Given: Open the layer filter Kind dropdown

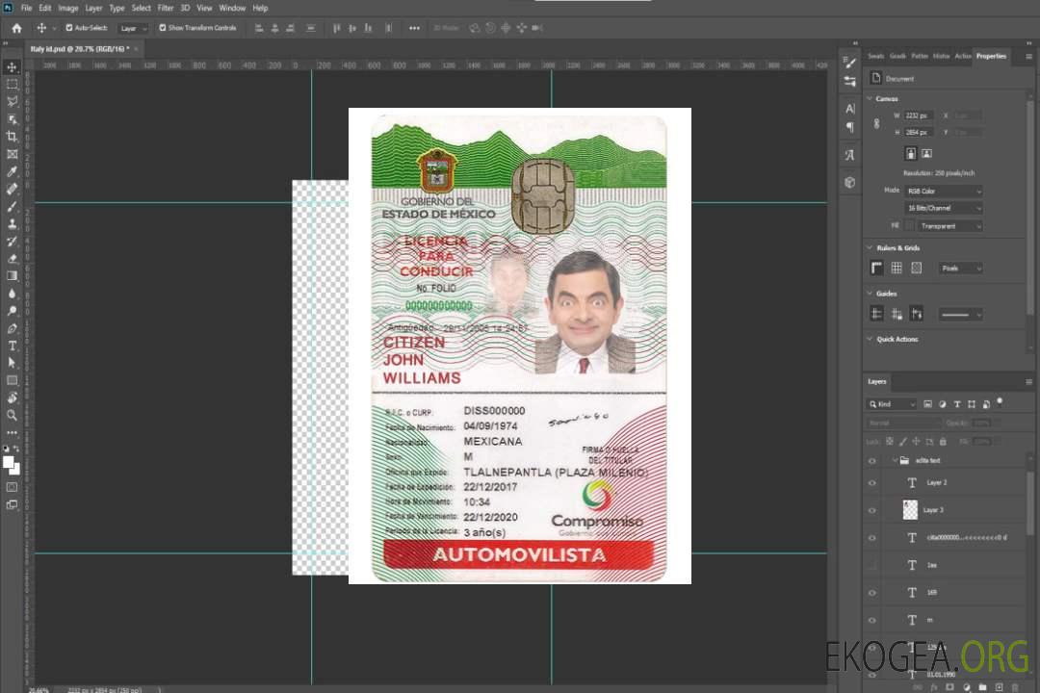Looking at the screenshot, I should (892, 404).
